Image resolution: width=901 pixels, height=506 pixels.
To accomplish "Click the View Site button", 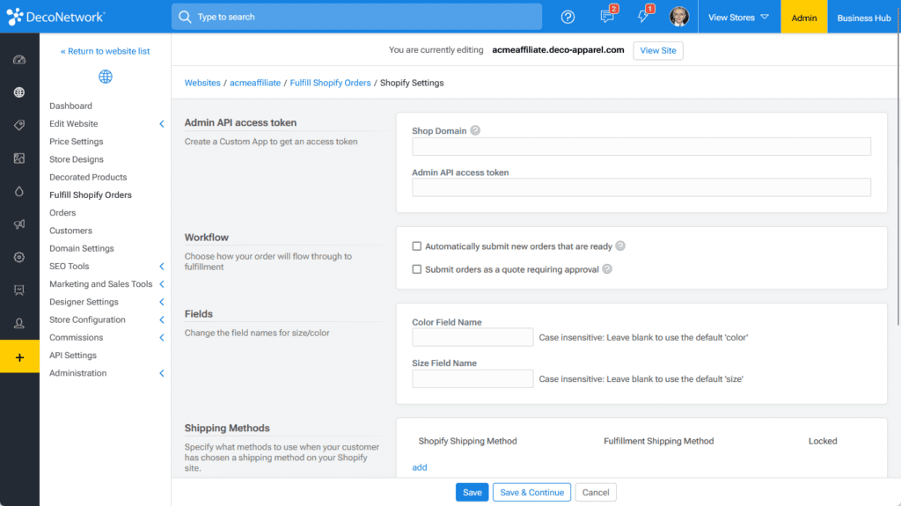I will click(x=658, y=51).
